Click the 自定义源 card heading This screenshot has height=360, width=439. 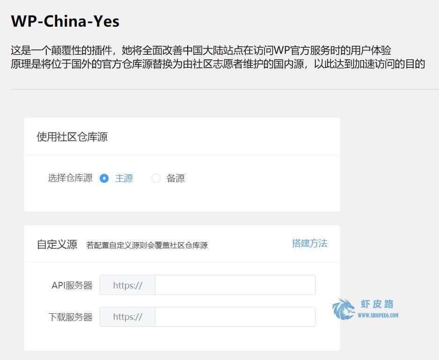57,244
